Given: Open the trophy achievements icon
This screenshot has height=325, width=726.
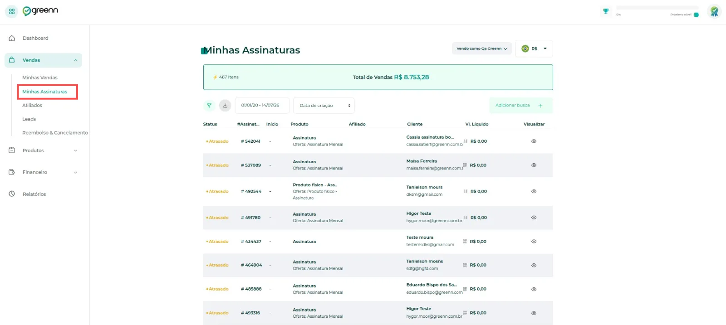Looking at the screenshot, I should (606, 11).
